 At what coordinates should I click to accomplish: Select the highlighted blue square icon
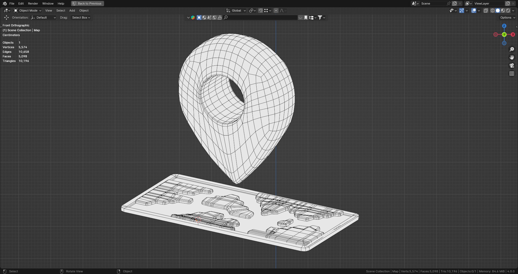(199, 18)
